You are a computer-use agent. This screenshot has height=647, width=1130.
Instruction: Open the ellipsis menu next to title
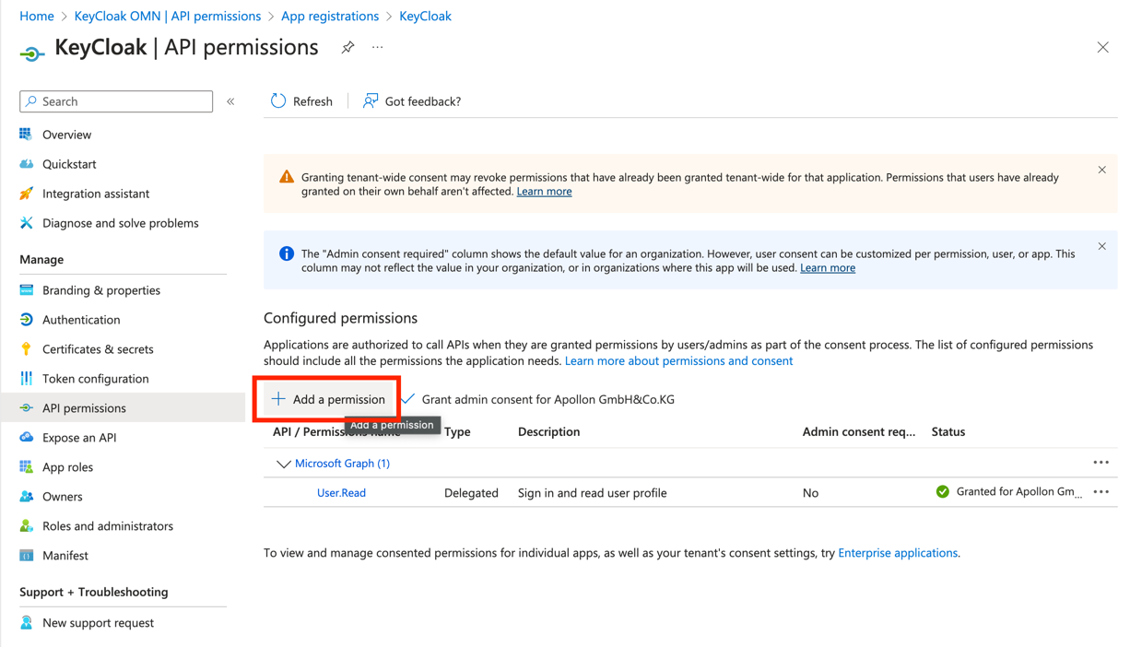pos(378,47)
